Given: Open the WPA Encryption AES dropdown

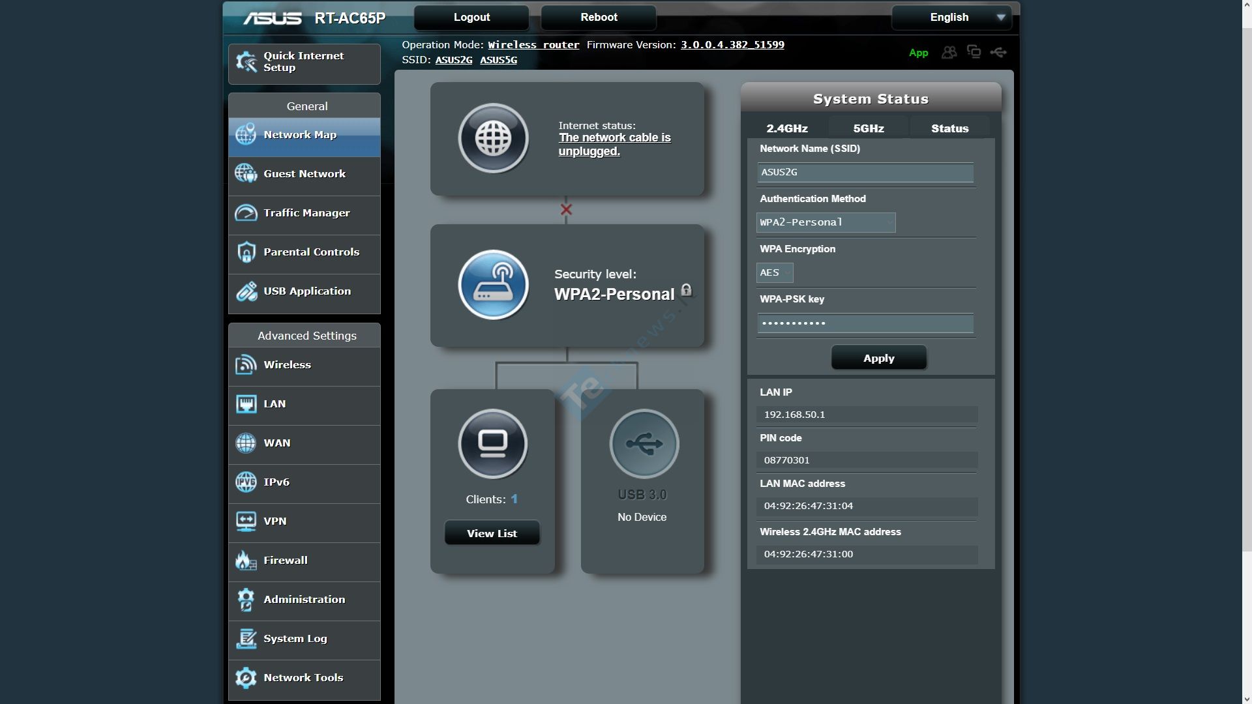Looking at the screenshot, I should (775, 272).
